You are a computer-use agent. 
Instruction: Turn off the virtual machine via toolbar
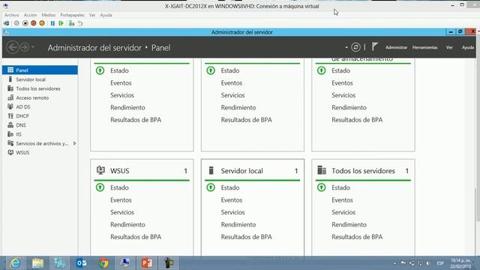(25, 23)
